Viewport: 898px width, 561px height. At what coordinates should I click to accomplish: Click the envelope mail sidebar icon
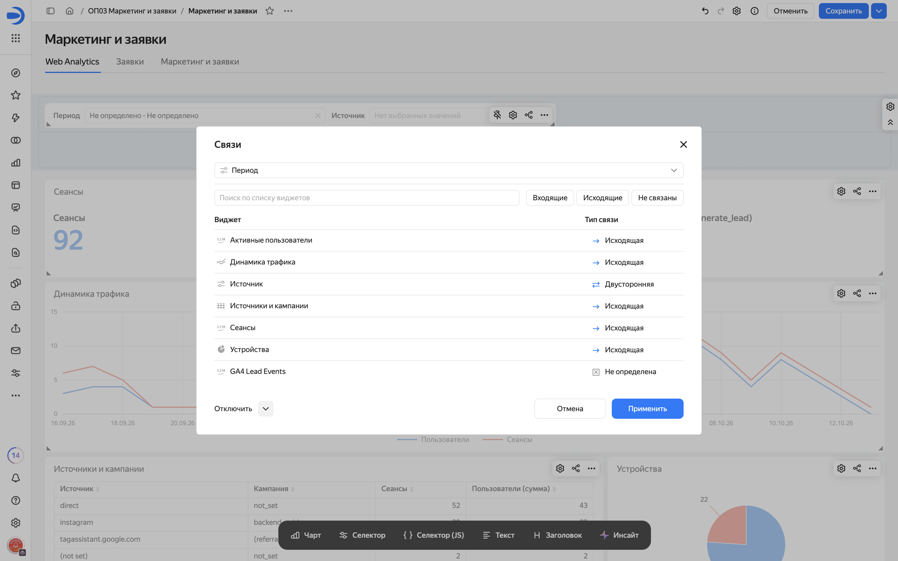(16, 351)
